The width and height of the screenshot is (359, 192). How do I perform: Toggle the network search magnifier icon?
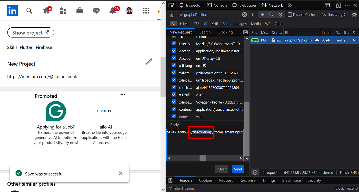271,15
